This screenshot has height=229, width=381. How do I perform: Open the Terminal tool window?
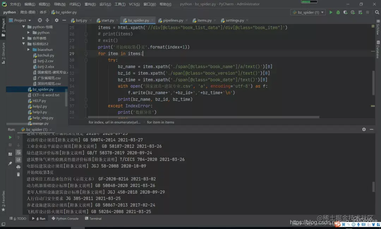click(x=93, y=218)
